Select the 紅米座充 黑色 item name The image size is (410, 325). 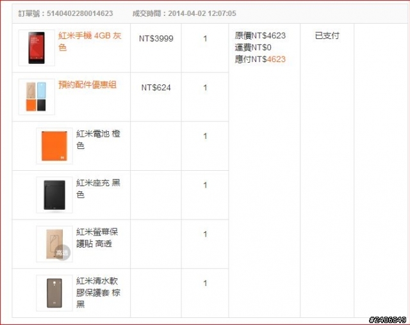coord(98,189)
